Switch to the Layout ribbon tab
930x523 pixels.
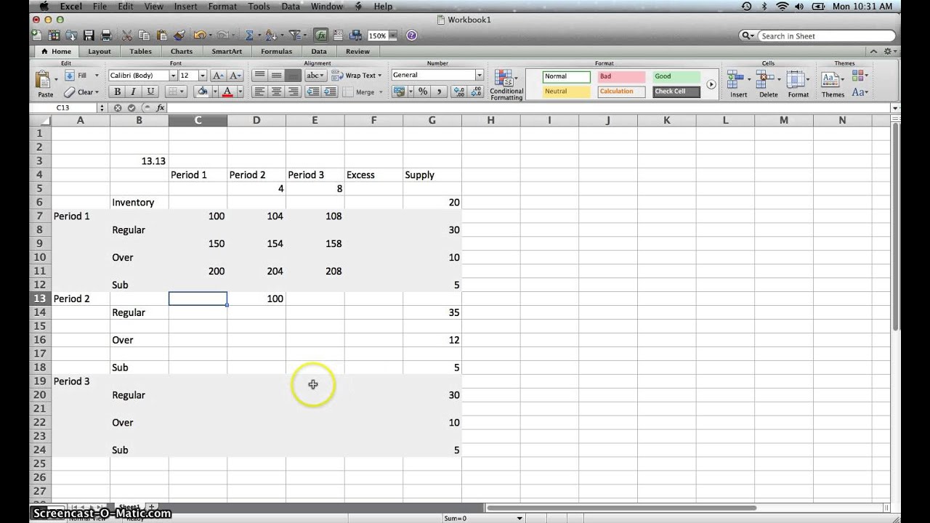[x=100, y=52]
